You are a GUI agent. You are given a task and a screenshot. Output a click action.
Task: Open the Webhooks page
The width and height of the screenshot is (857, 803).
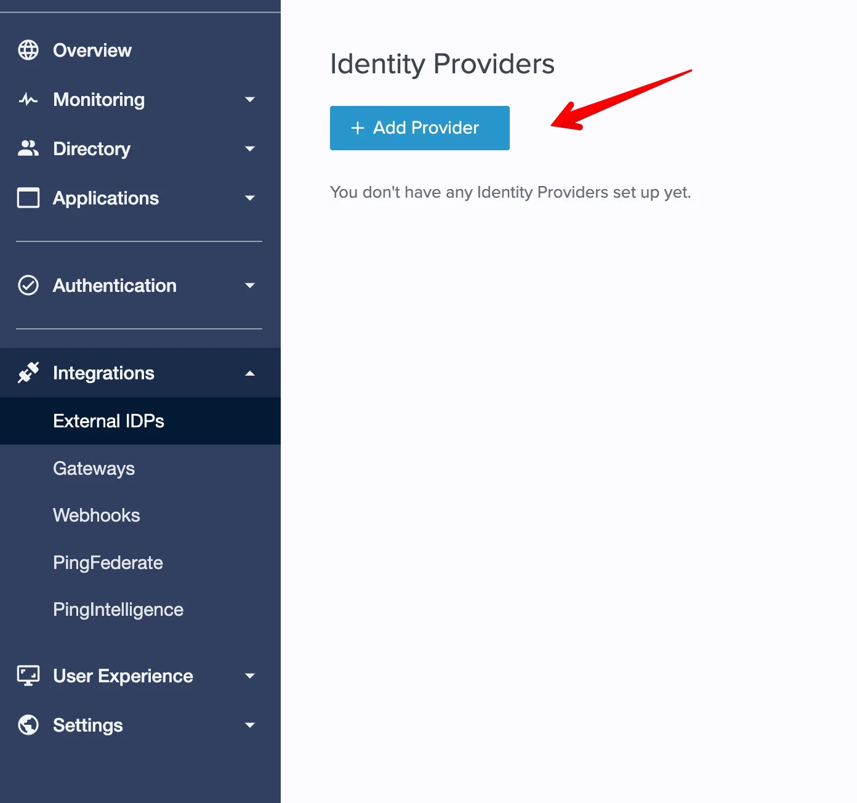96,515
